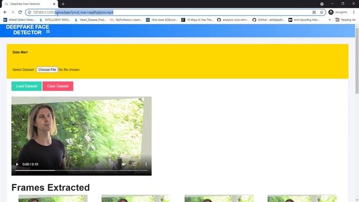Open the fourth extracted frame thumbnail
Screen dimensions: 359x202
click(x=302, y=198)
